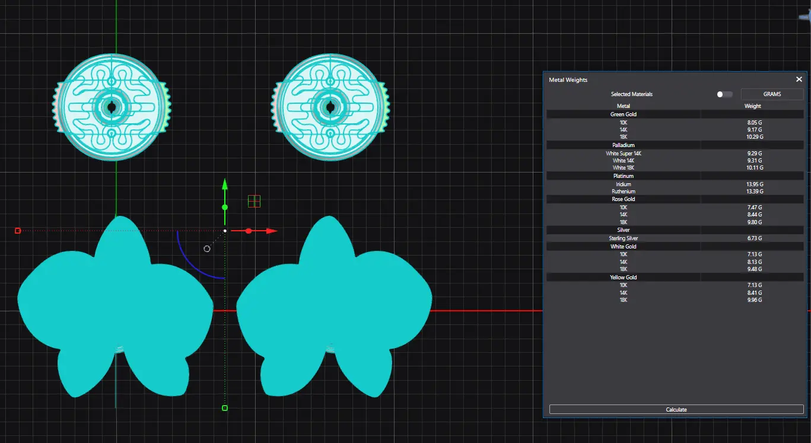Click the Iridium 13.95 G weight value

click(x=754, y=184)
